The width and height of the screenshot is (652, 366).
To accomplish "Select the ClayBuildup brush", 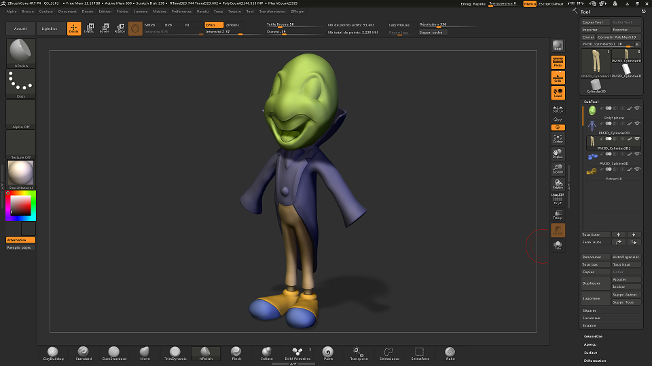I will pyautogui.click(x=53, y=354).
